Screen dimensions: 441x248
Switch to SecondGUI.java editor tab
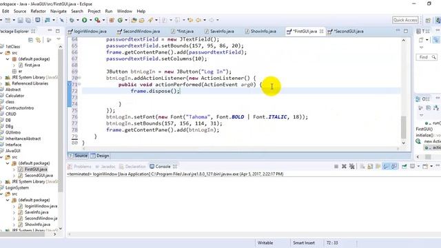pyautogui.click(x=346, y=31)
